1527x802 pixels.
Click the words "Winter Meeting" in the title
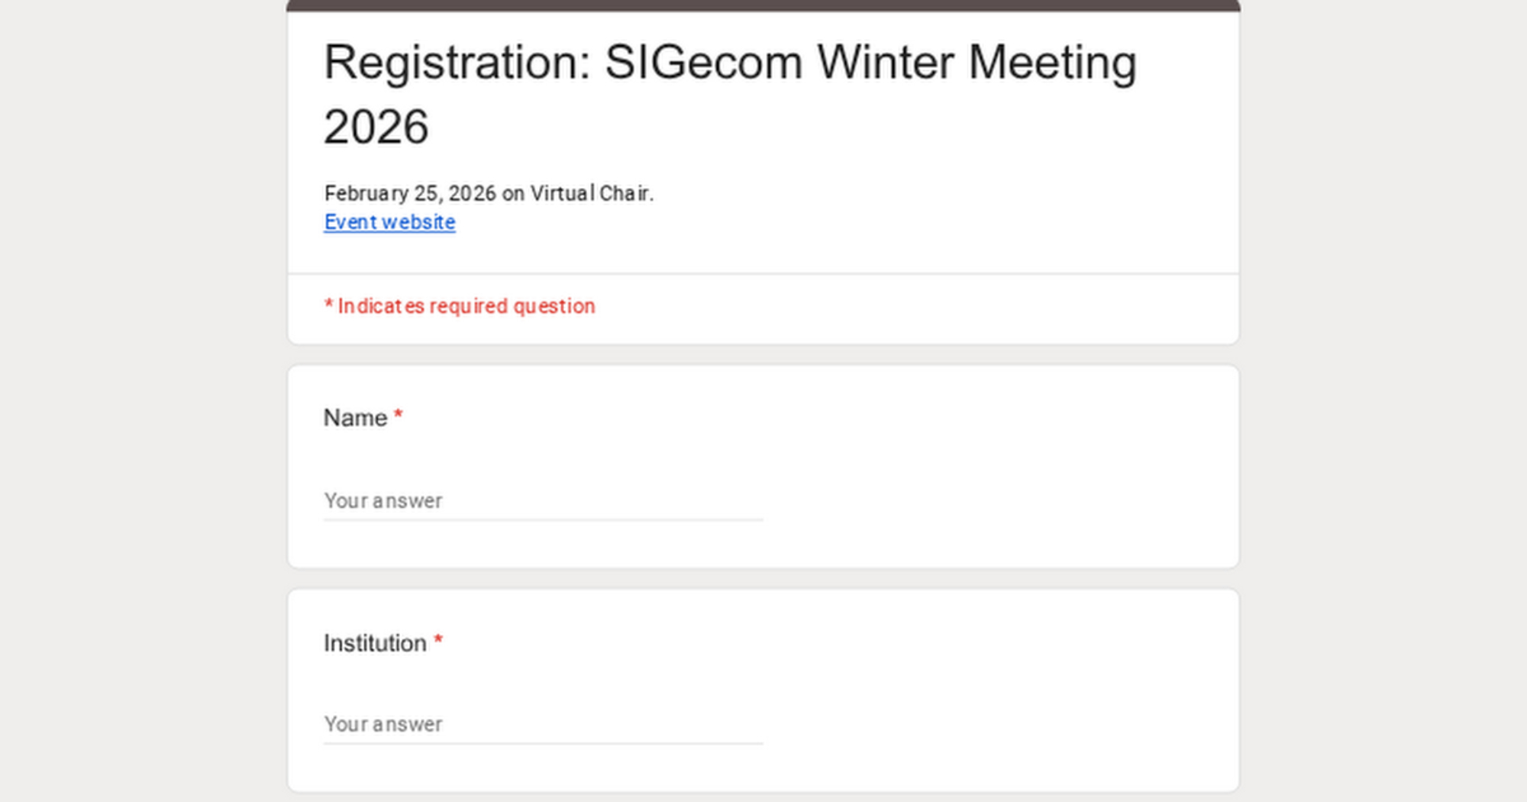pyautogui.click(x=977, y=63)
